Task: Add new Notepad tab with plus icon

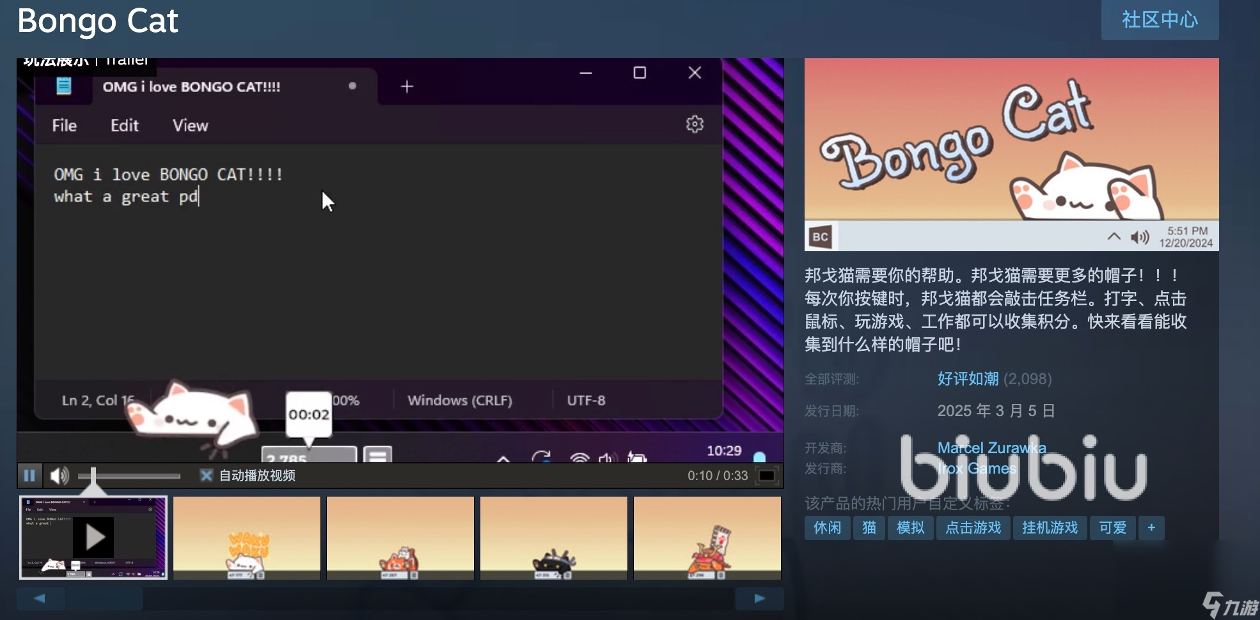Action: point(407,86)
